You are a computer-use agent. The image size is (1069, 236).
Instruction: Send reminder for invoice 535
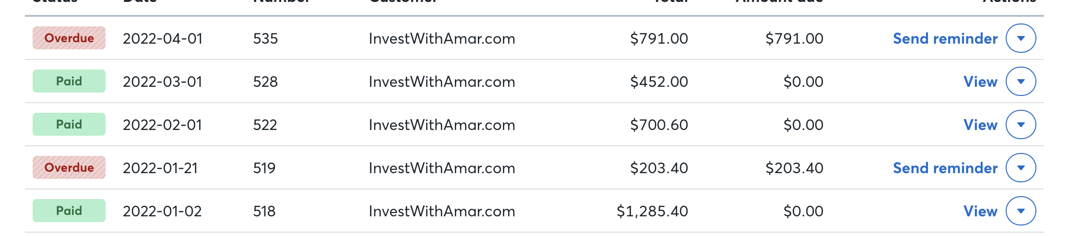(945, 38)
